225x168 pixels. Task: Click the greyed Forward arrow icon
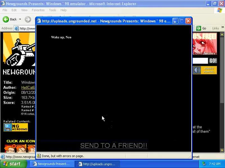[28, 19]
